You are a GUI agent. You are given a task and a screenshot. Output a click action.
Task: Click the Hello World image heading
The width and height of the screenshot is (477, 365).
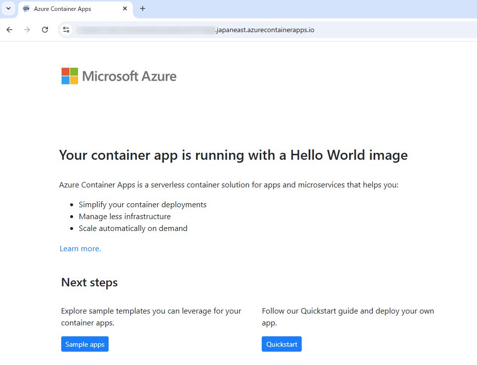(234, 155)
